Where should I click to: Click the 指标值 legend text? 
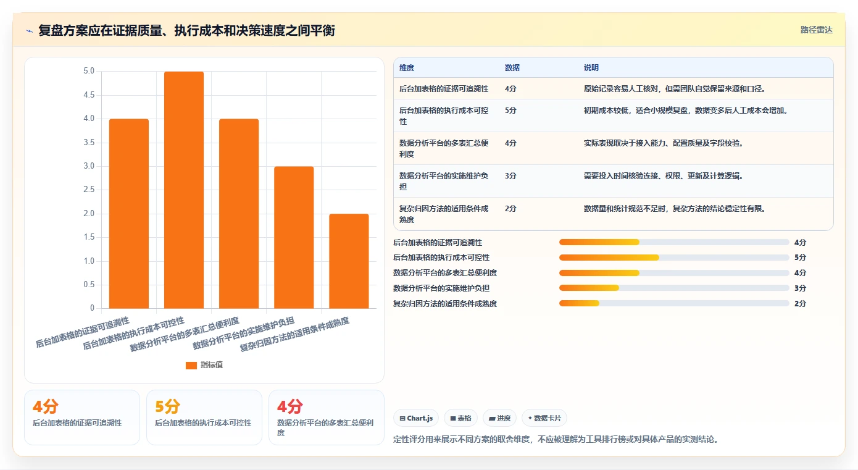(x=212, y=365)
